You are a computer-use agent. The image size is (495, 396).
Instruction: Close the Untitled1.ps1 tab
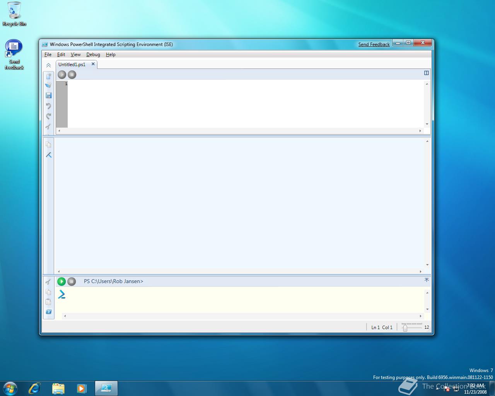point(93,64)
